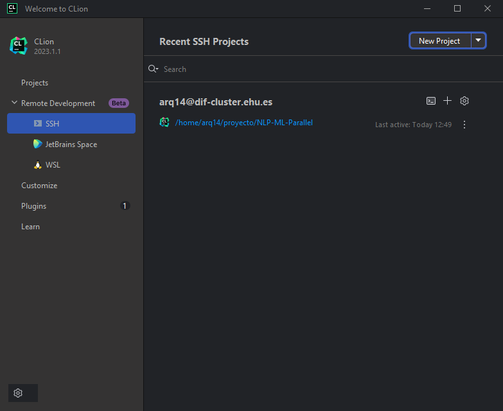
Task: Click the CLion icon beside NLP-ML-Parallel path
Action: click(164, 122)
